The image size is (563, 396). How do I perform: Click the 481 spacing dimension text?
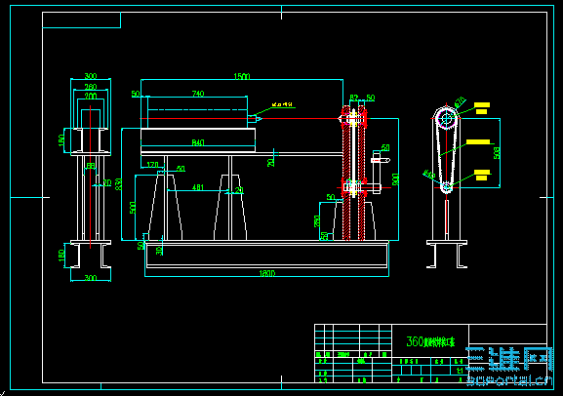198,187
